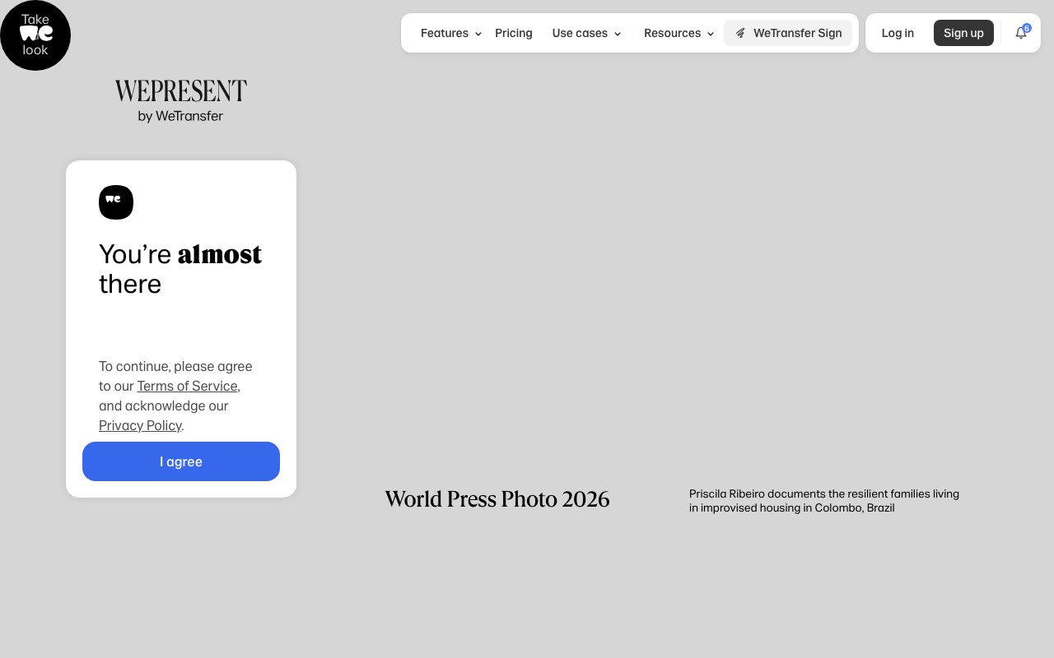Expand the Resources dropdown menu
This screenshot has height=658, width=1054.
click(679, 33)
